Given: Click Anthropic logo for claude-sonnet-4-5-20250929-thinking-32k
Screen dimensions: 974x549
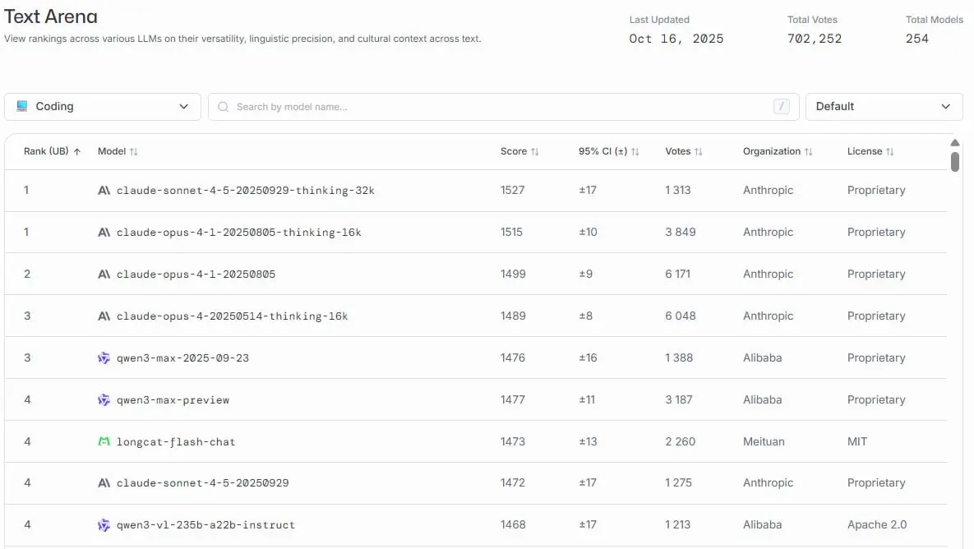Looking at the screenshot, I should [x=104, y=191].
